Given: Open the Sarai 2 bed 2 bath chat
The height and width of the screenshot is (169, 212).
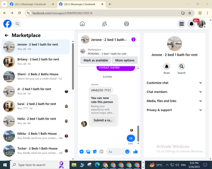Looking at the screenshot, I should point(36,106).
